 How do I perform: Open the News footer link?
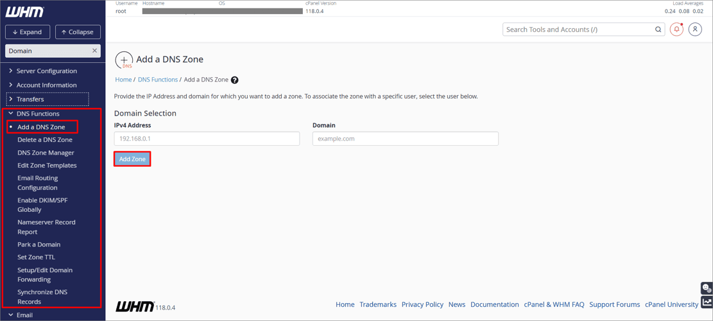click(457, 305)
